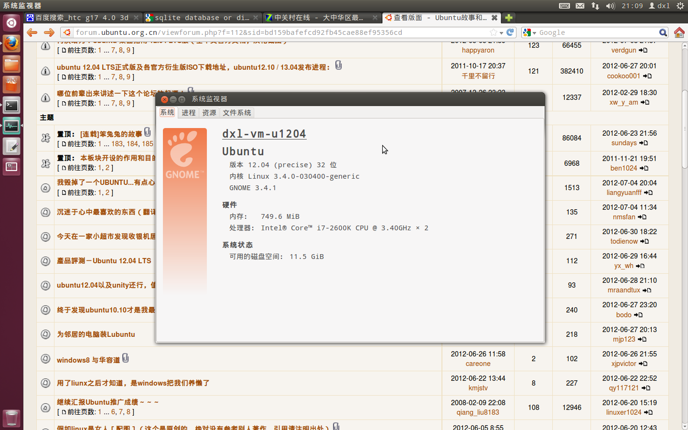Open topic '用了liunx之后才知道'
The width and height of the screenshot is (688, 430).
point(133,383)
